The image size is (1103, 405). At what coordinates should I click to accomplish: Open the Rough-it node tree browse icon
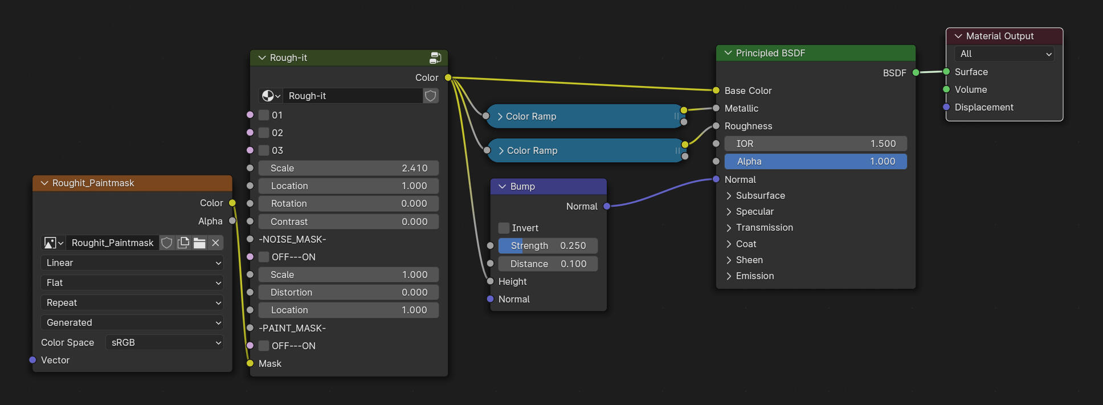(x=271, y=96)
